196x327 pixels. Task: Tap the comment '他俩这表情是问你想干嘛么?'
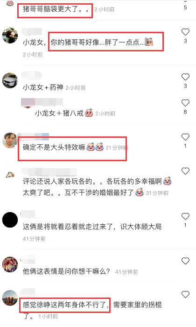coord(66,271)
